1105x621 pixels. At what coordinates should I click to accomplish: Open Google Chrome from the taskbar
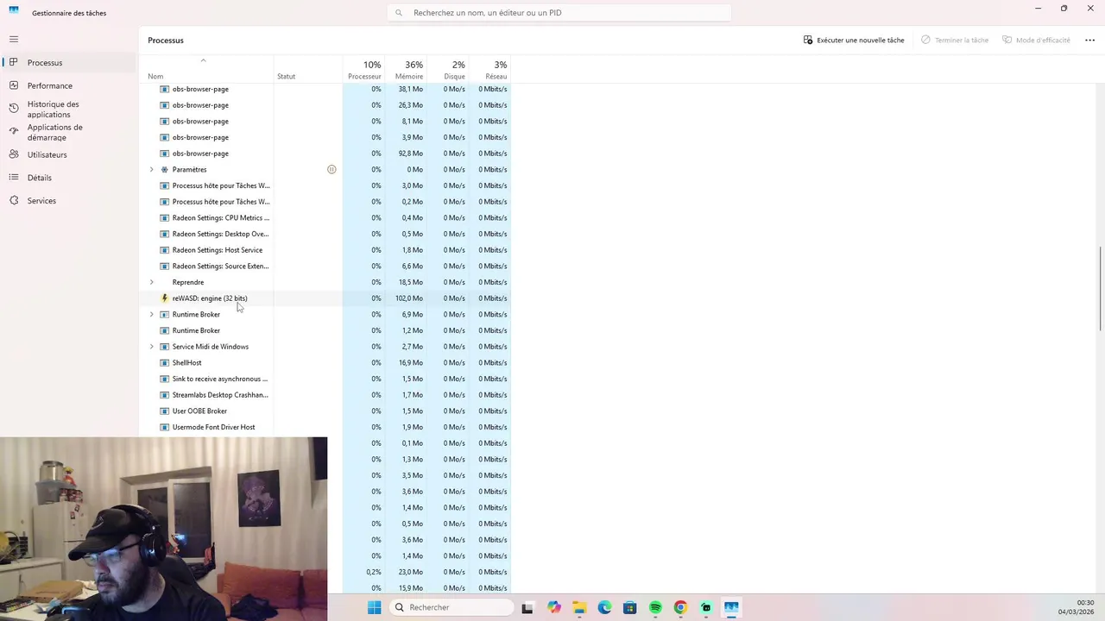click(680, 607)
